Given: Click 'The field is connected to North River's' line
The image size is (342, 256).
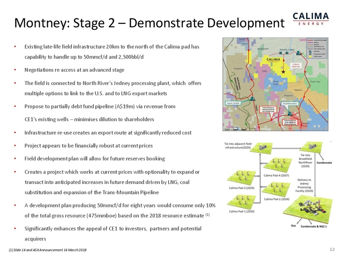Looking at the screenshot, I should pyautogui.click(x=113, y=83).
